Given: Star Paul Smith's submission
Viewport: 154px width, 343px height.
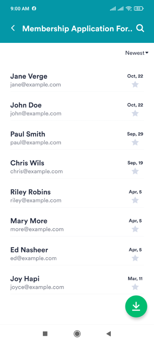Looking at the screenshot, I should [135, 142].
